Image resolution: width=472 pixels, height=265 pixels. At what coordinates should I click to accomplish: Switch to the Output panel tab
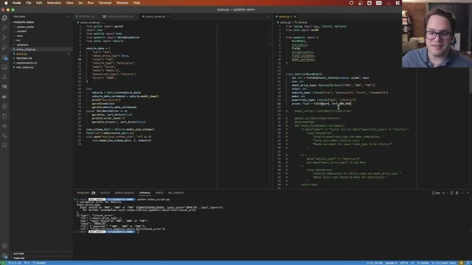pyautogui.click(x=105, y=193)
